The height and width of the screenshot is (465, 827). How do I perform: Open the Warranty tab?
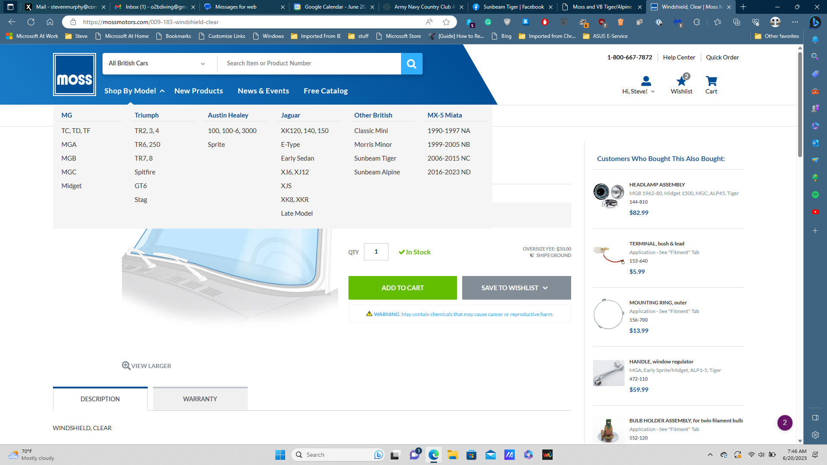pos(200,399)
